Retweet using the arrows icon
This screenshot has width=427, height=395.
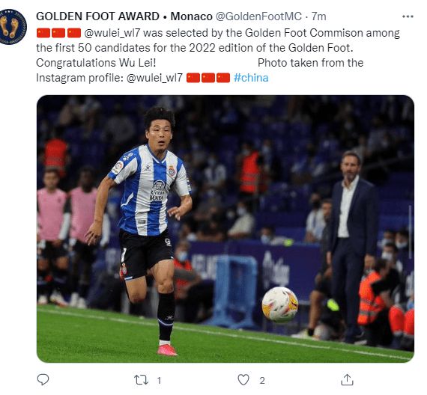click(141, 380)
